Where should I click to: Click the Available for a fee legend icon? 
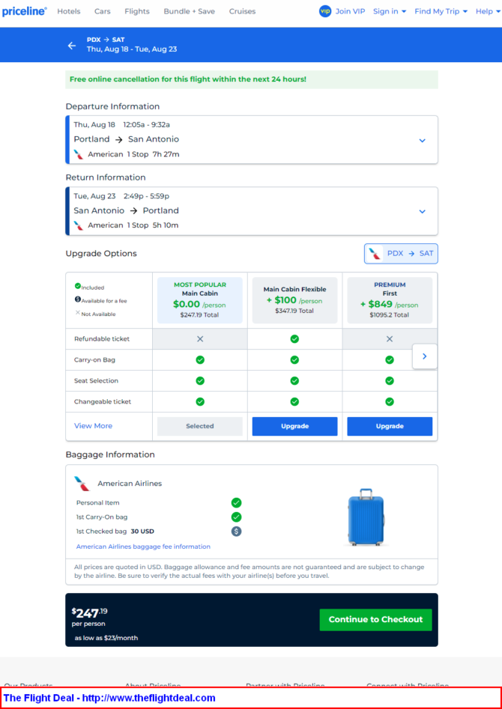[78, 299]
